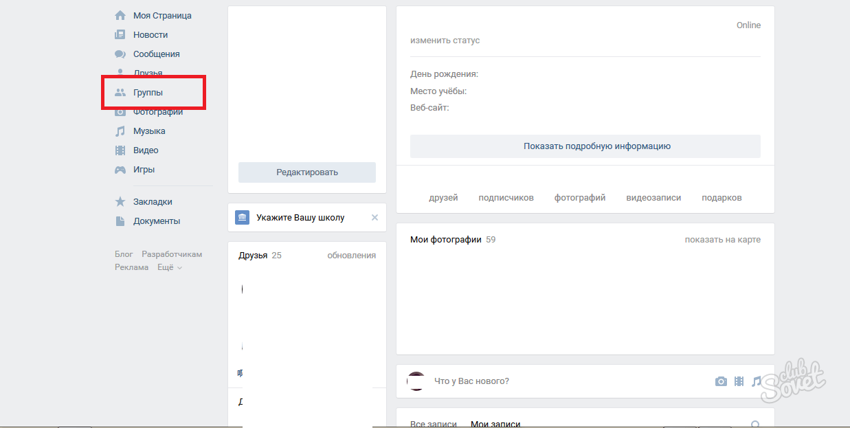Screen dimensions: 850x428
Task: Click the speech bubble icon beside Сообщения
Action: pyautogui.click(x=120, y=54)
